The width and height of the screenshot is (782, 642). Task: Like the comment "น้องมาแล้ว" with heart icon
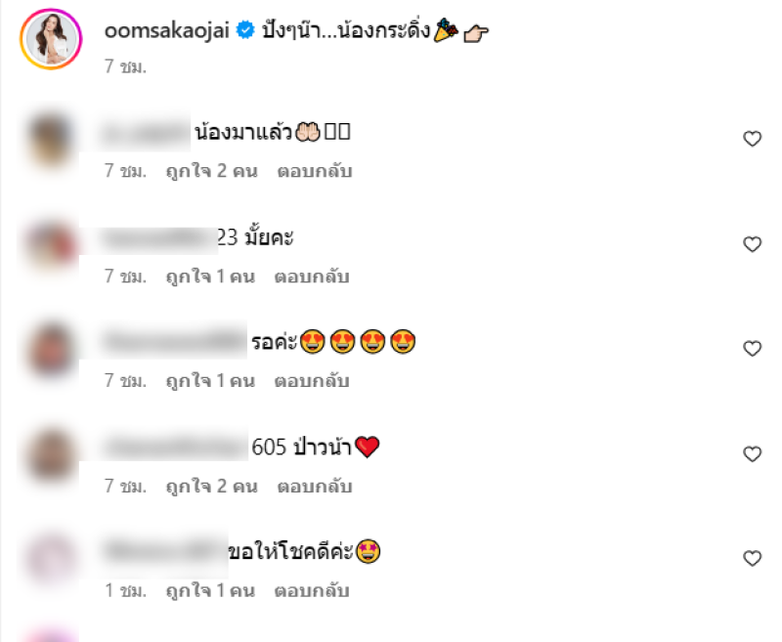[752, 139]
